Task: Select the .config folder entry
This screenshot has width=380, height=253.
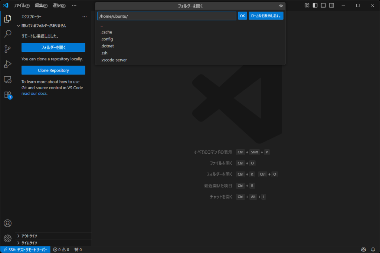Action: click(x=190, y=39)
